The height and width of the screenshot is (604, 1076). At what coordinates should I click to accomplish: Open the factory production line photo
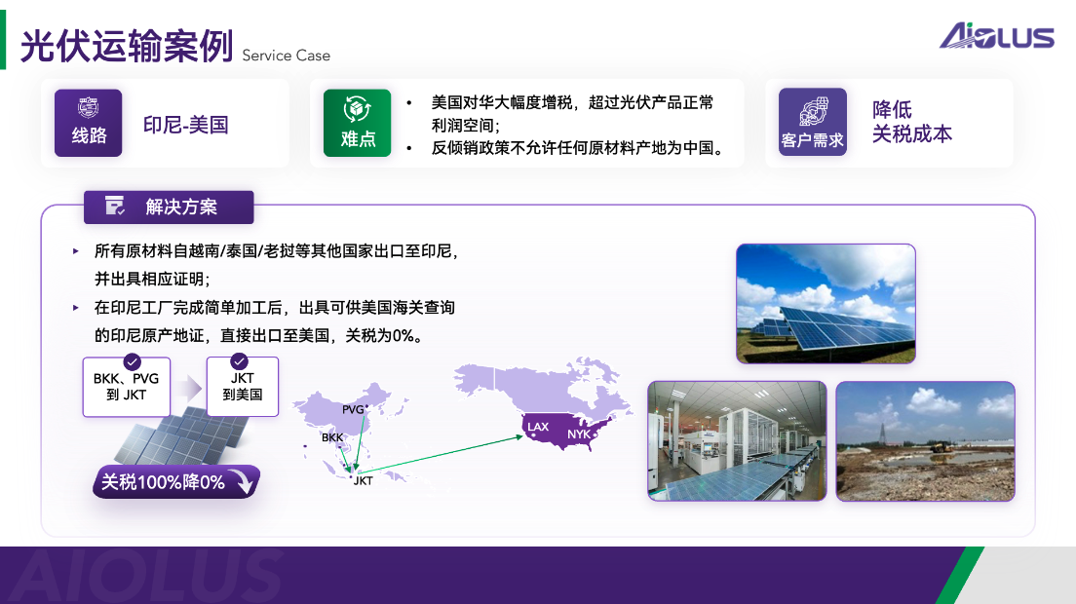click(737, 440)
